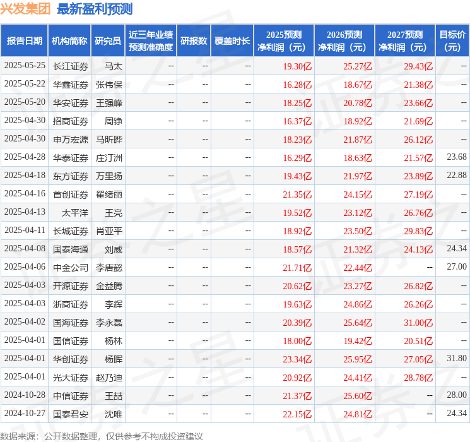Click 29.43亿 forecast value
The width and height of the screenshot is (470, 442).
tap(418, 66)
